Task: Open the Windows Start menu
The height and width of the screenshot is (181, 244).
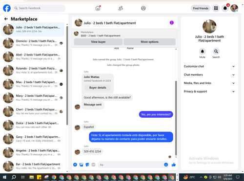Action: [x=4, y=177]
